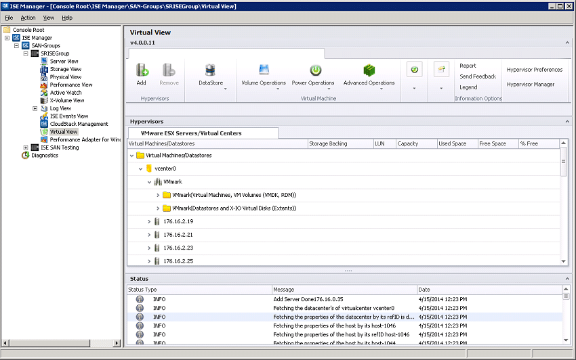This screenshot has width=576, height=360.
Task: Collapse Virtual Machines/Datastores root row
Action: 131,156
